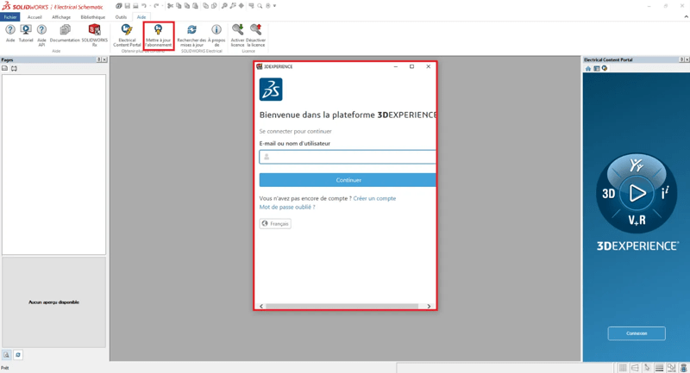Expand the quick access toolbar dropdown arrow

[274, 6]
